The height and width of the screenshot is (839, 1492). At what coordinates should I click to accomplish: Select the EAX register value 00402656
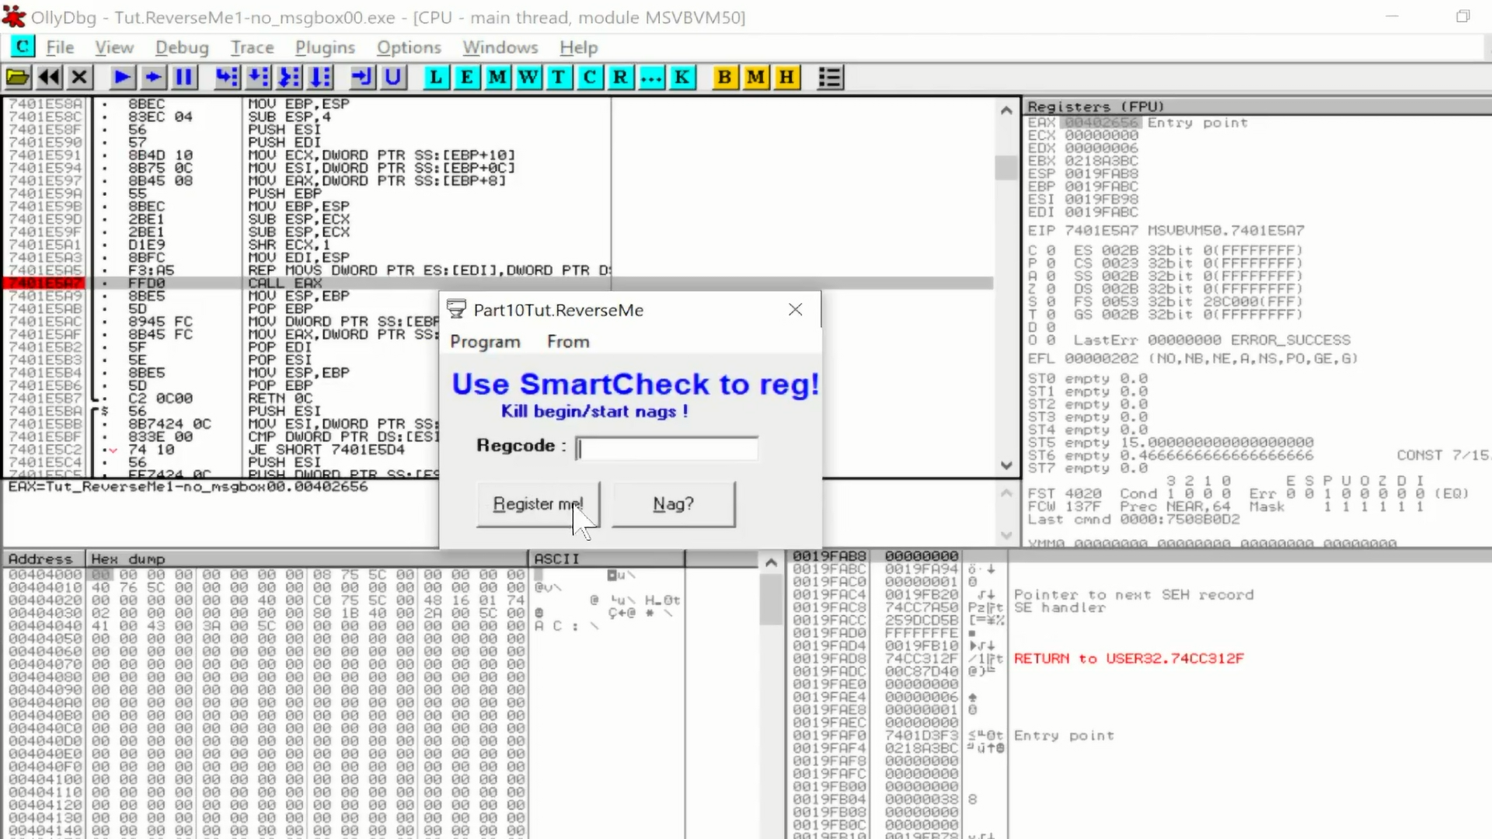point(1101,123)
